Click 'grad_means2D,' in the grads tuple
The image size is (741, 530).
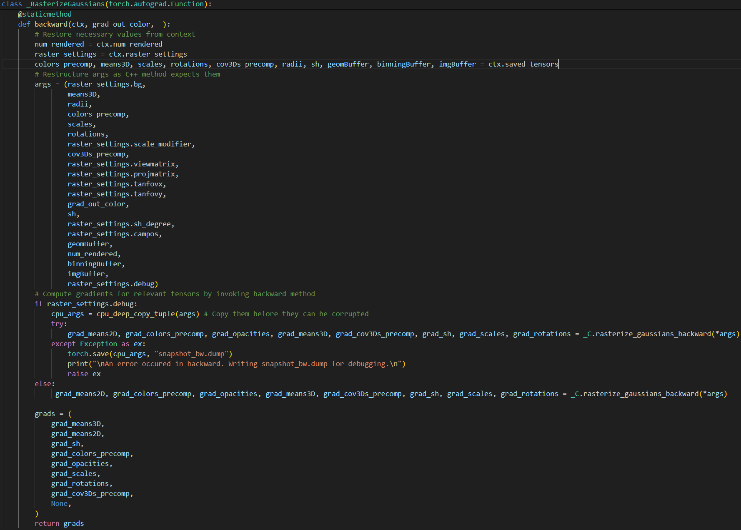78,433
